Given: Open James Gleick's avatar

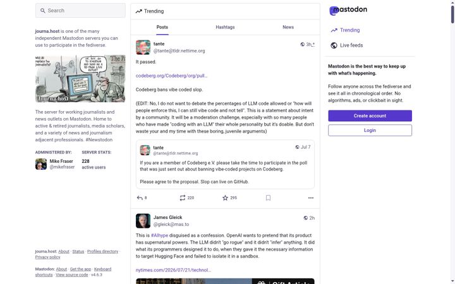Looking at the screenshot, I should 143,221.
